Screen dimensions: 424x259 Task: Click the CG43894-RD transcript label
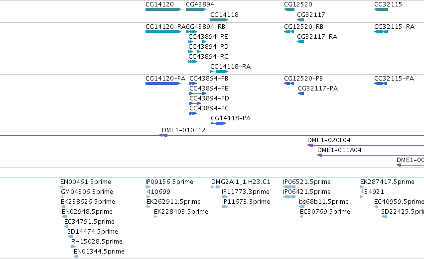208,47
